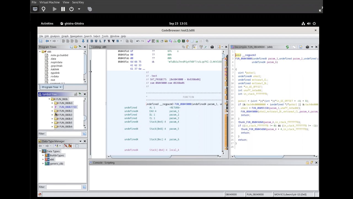The width and height of the screenshot is (353, 199).
Task: Click the Console panel lock icon
Action: [307, 163]
